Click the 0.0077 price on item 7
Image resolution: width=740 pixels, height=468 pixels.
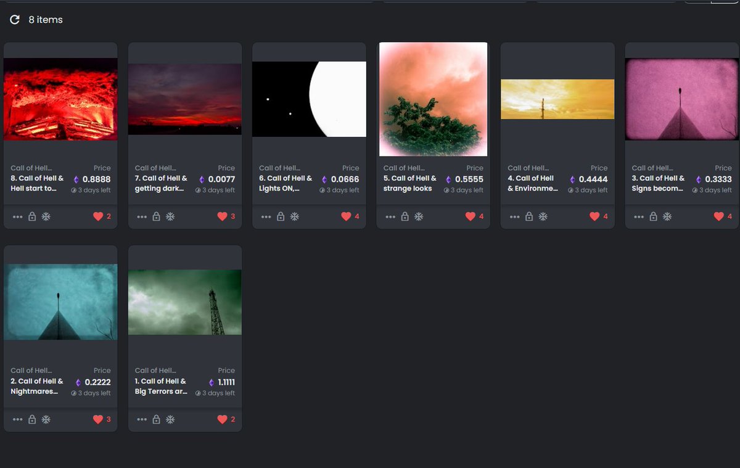[x=221, y=179]
